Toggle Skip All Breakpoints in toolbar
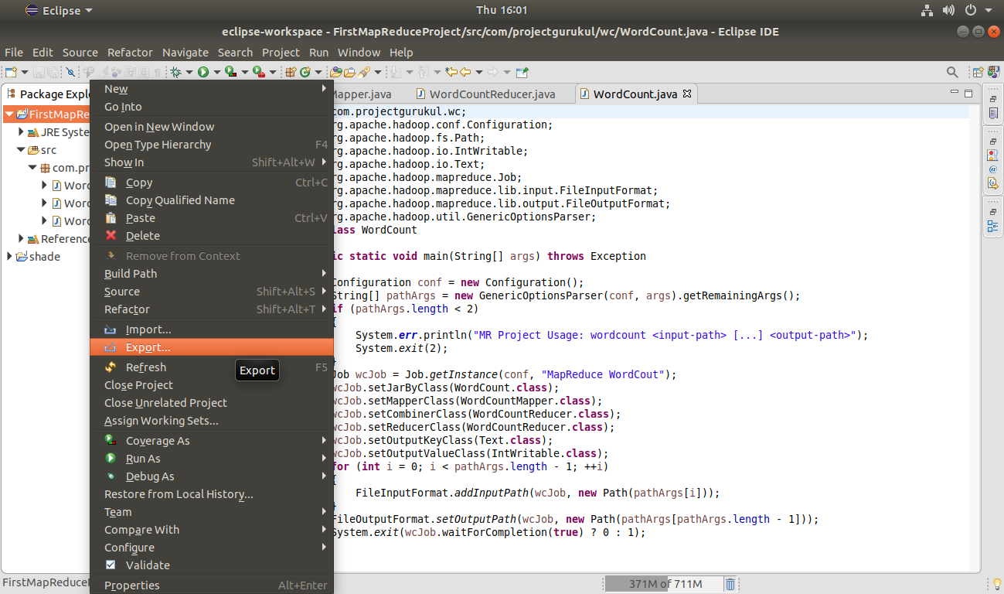 (70, 72)
